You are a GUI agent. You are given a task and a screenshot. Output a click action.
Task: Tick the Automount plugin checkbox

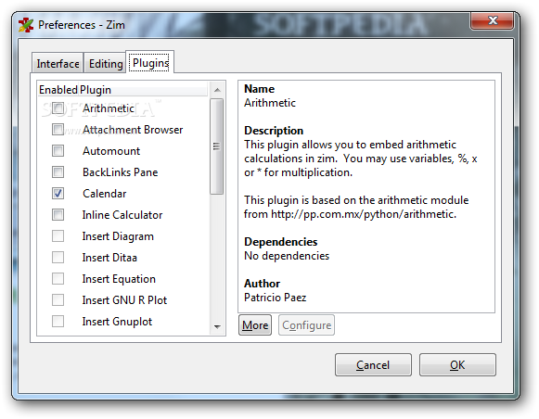click(x=58, y=151)
